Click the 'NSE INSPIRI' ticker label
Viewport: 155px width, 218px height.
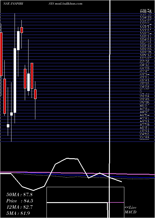(13, 4)
